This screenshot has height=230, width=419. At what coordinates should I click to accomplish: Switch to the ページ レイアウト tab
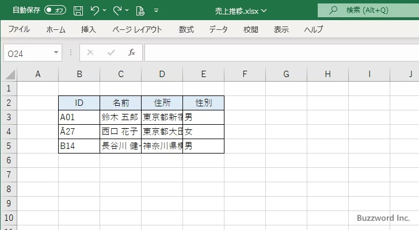(137, 29)
